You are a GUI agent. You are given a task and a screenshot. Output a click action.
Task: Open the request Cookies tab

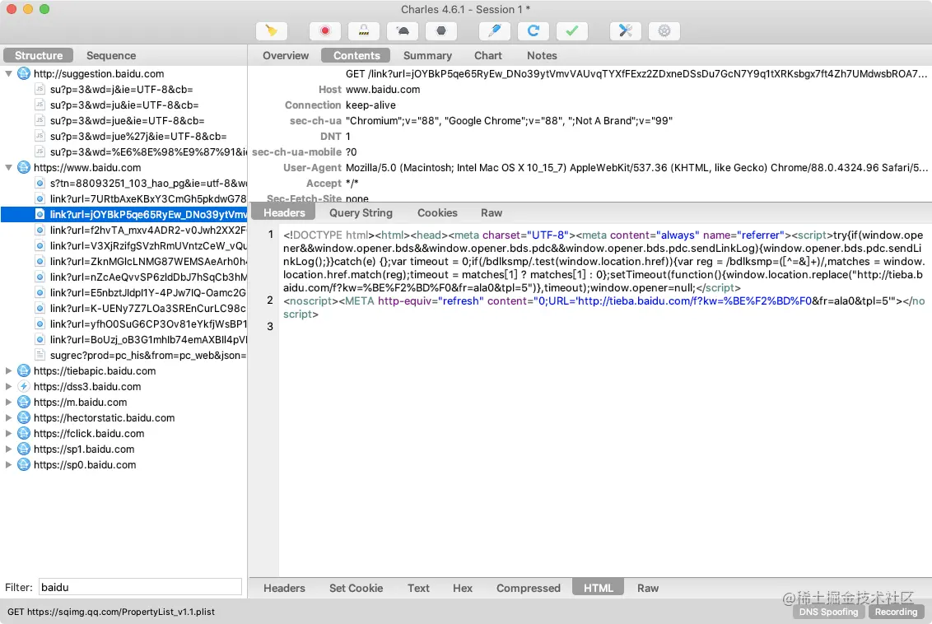[437, 212]
